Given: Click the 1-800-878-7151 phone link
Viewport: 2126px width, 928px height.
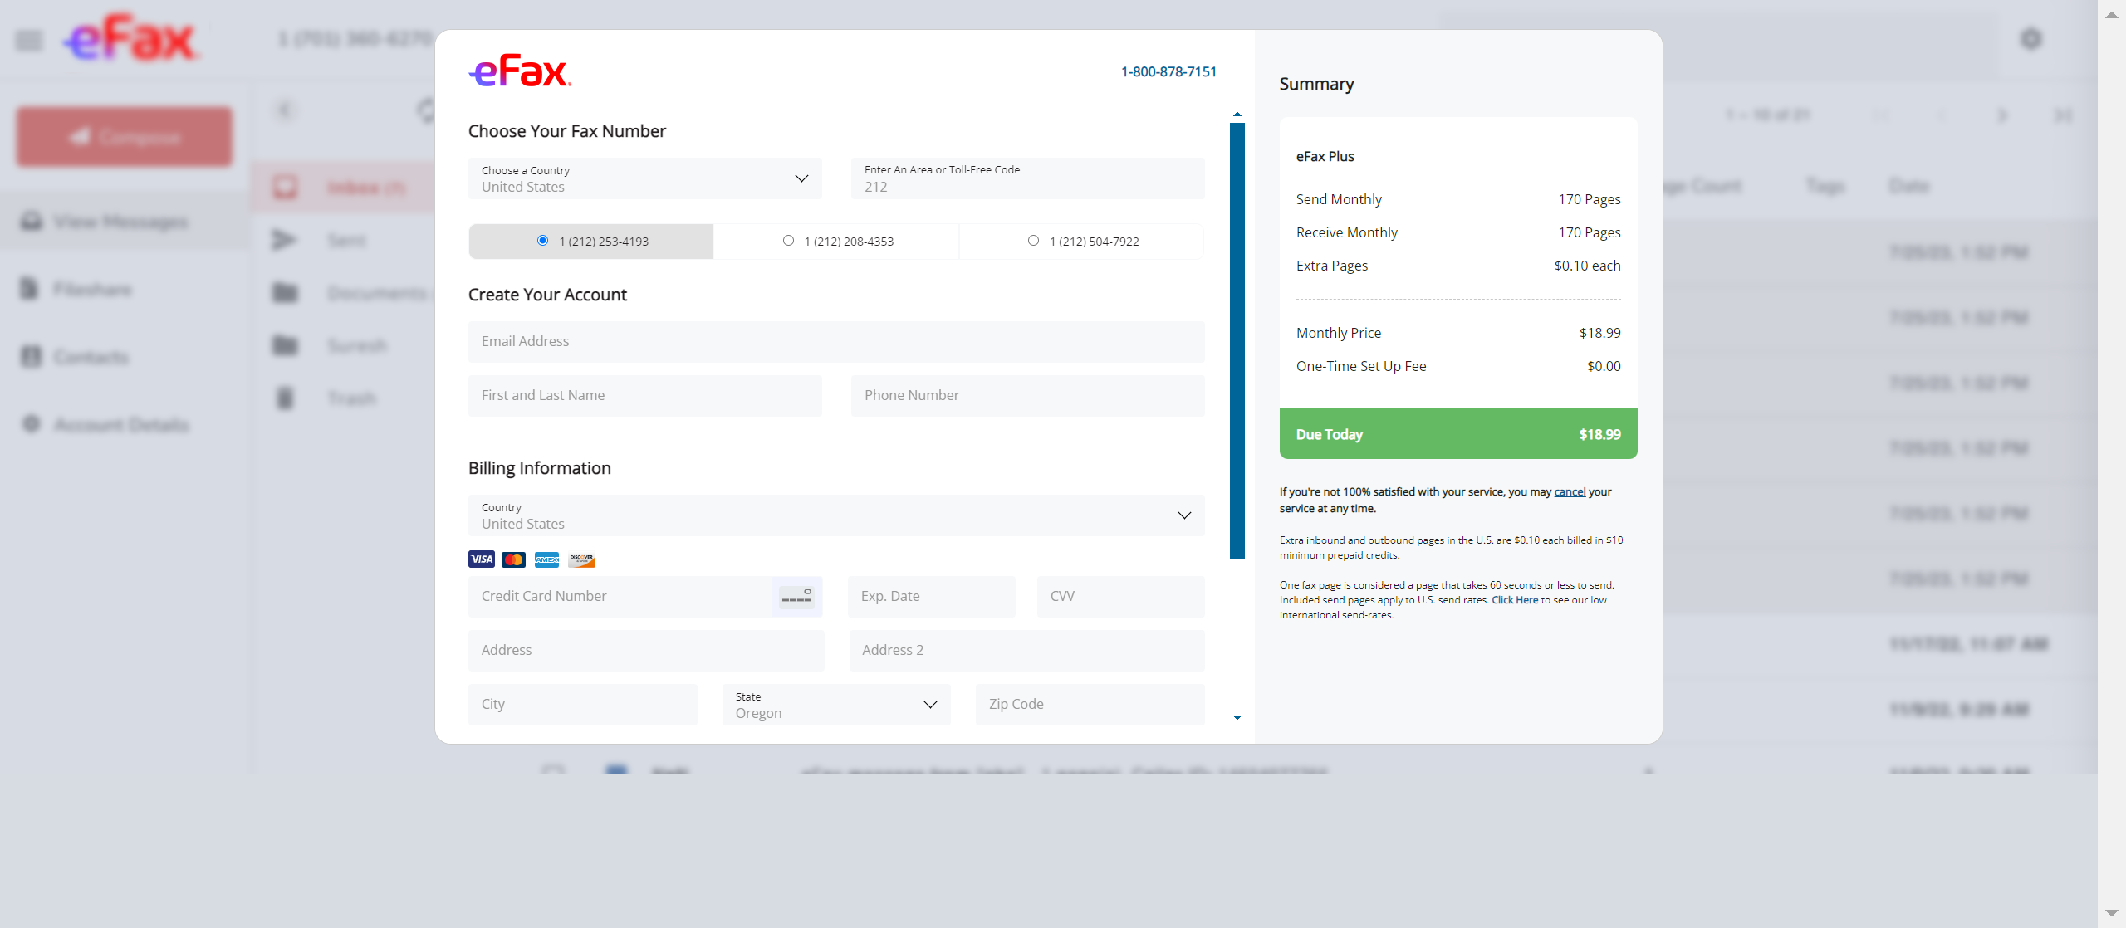Looking at the screenshot, I should click(x=1168, y=72).
